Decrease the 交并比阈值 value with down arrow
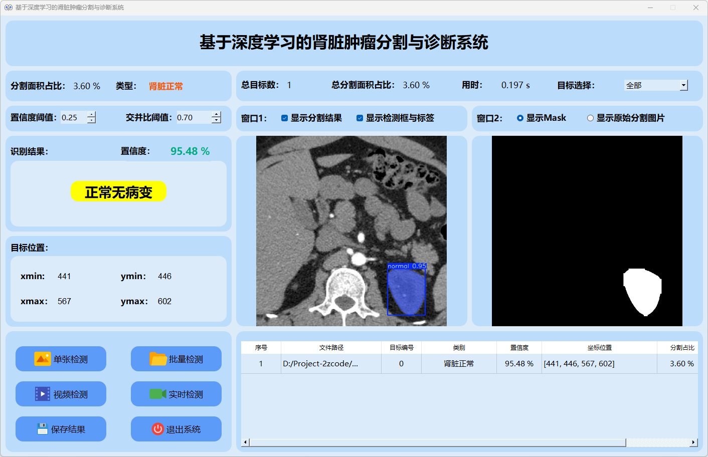Image resolution: width=708 pixels, height=457 pixels. [216, 120]
